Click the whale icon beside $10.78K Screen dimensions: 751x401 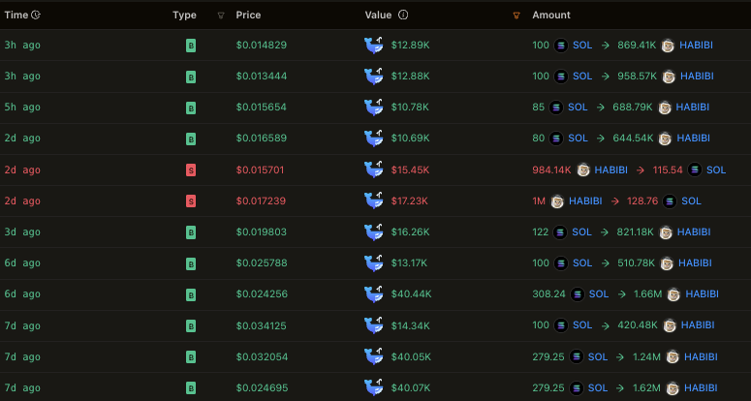pos(374,108)
